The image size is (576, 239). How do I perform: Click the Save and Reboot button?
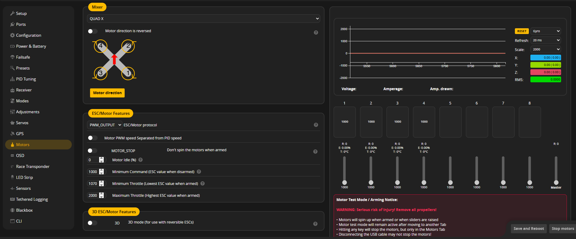click(529, 229)
